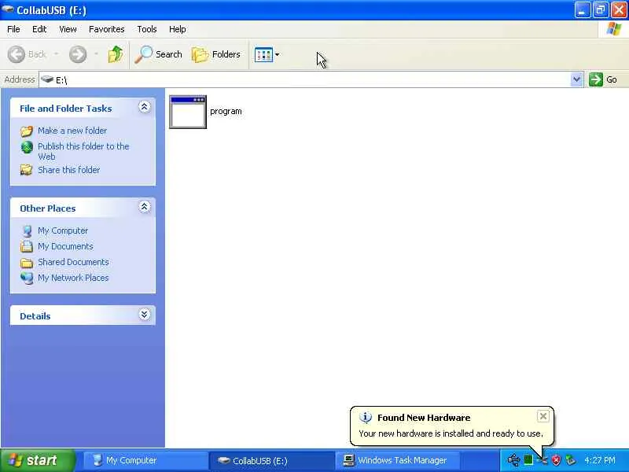The width and height of the screenshot is (629, 472).
Task: Click the green Go arrow button
Action: click(x=596, y=79)
